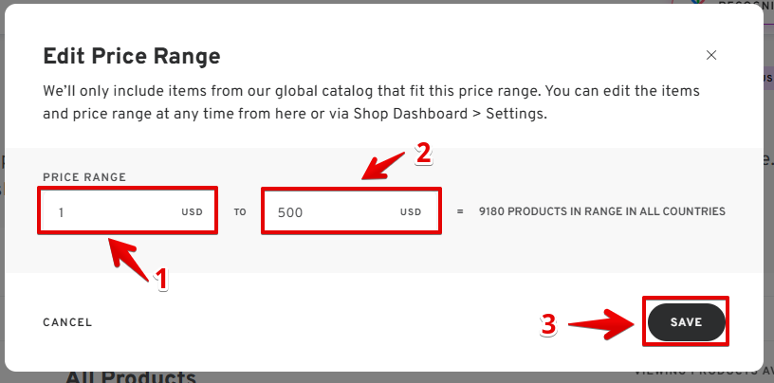The width and height of the screenshot is (774, 383).
Task: Click the equals sign before the product count
Action: (x=460, y=211)
